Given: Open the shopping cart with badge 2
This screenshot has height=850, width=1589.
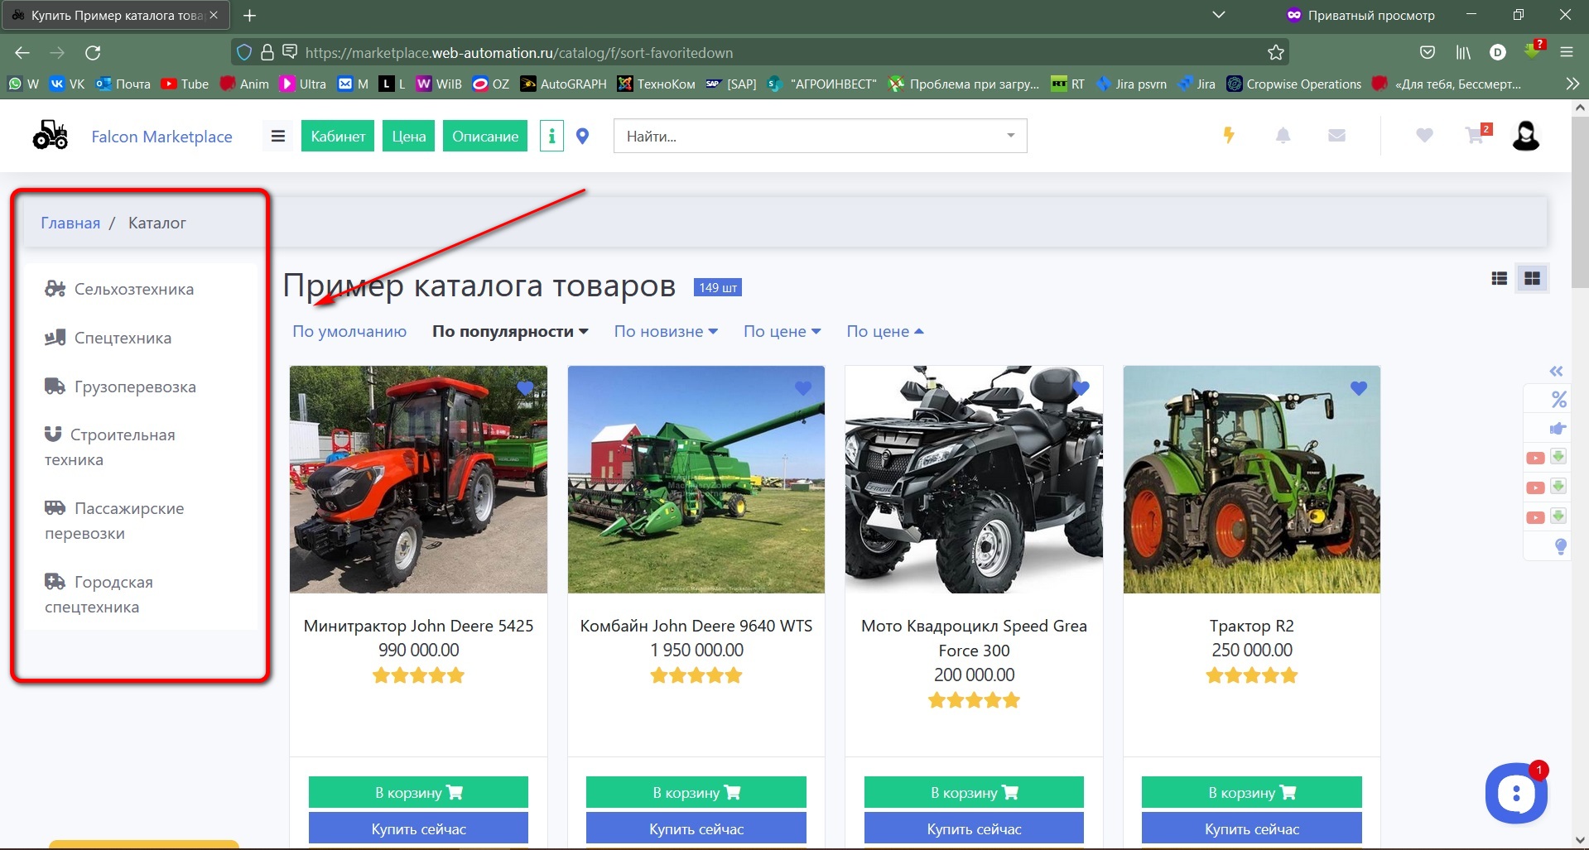Looking at the screenshot, I should (1476, 134).
